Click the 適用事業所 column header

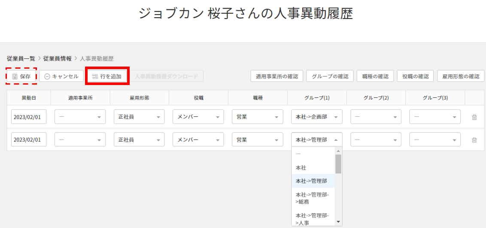[80, 97]
